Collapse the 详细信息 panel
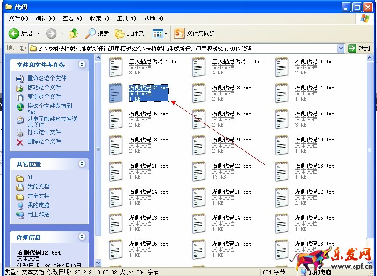Viewport: 377px width, 276px height. click(82, 237)
